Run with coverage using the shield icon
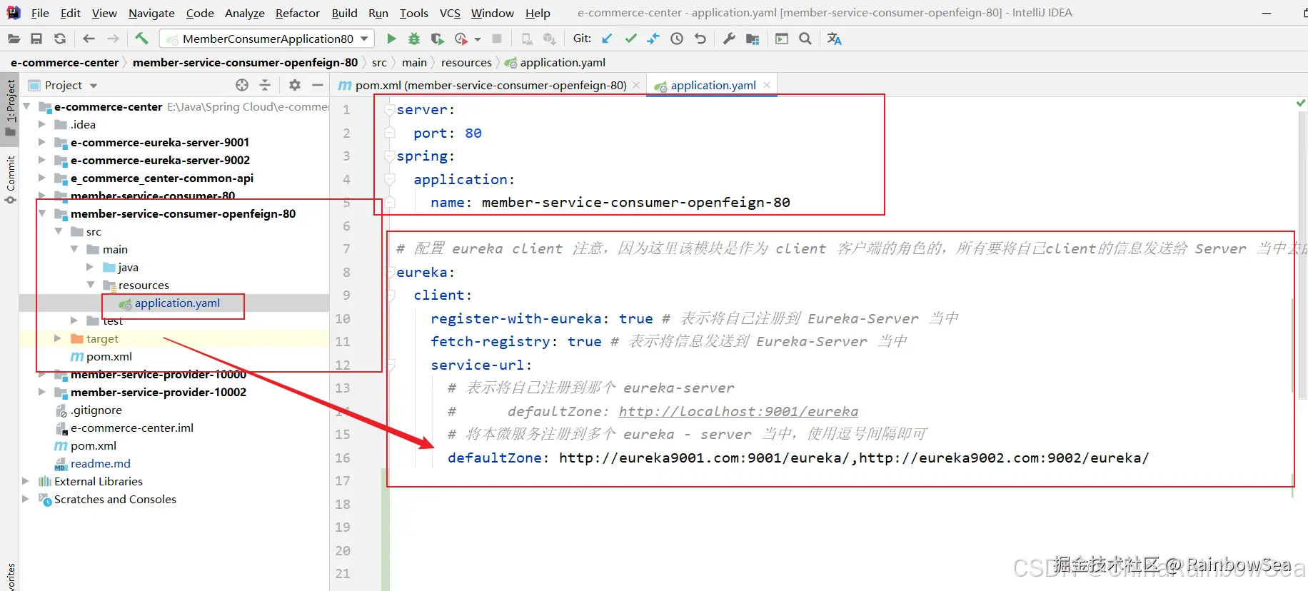Viewport: 1308px width, 591px height. (x=437, y=39)
